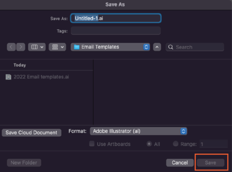Click the Save button

(x=210, y=163)
